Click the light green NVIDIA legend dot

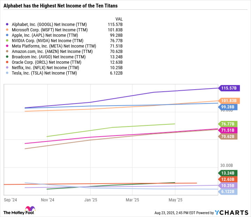click(x=8, y=41)
